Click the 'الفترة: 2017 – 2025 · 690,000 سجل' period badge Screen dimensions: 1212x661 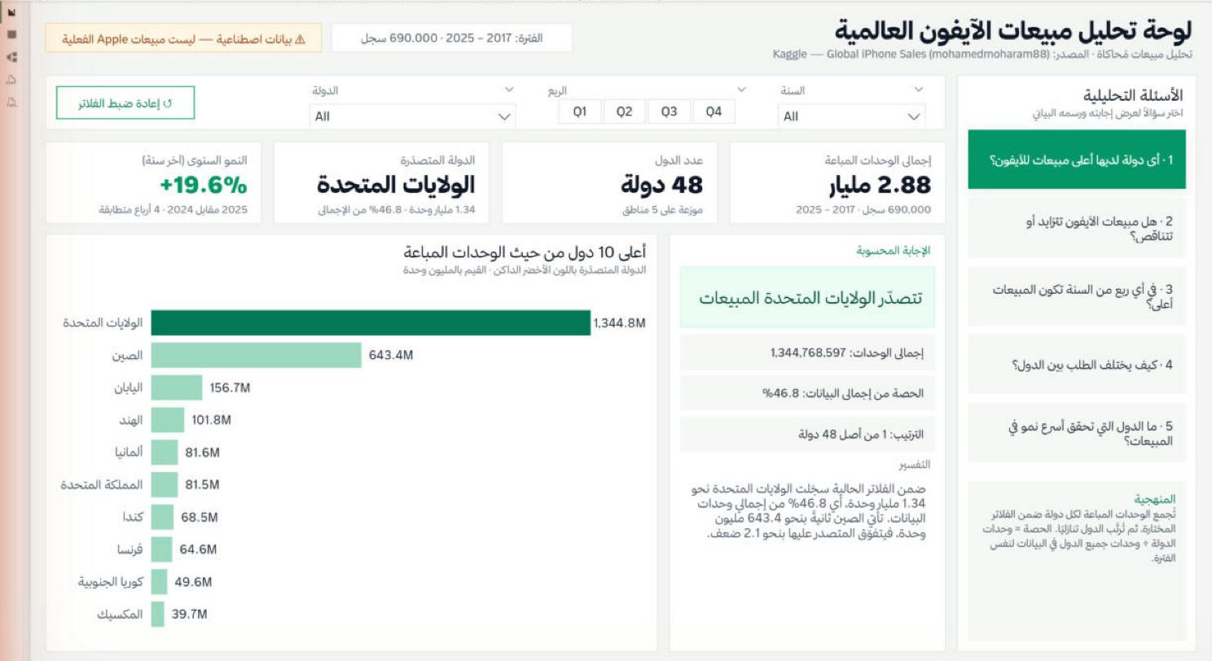pyautogui.click(x=451, y=38)
